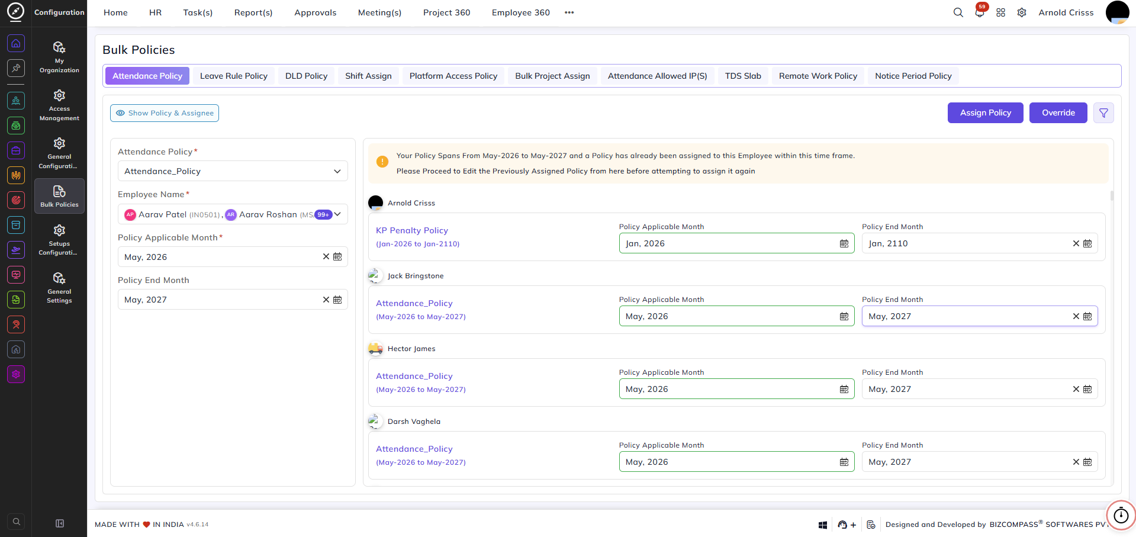The image size is (1136, 537).
Task: Toggle Show Policy & Assignee view
Action: tap(165, 113)
